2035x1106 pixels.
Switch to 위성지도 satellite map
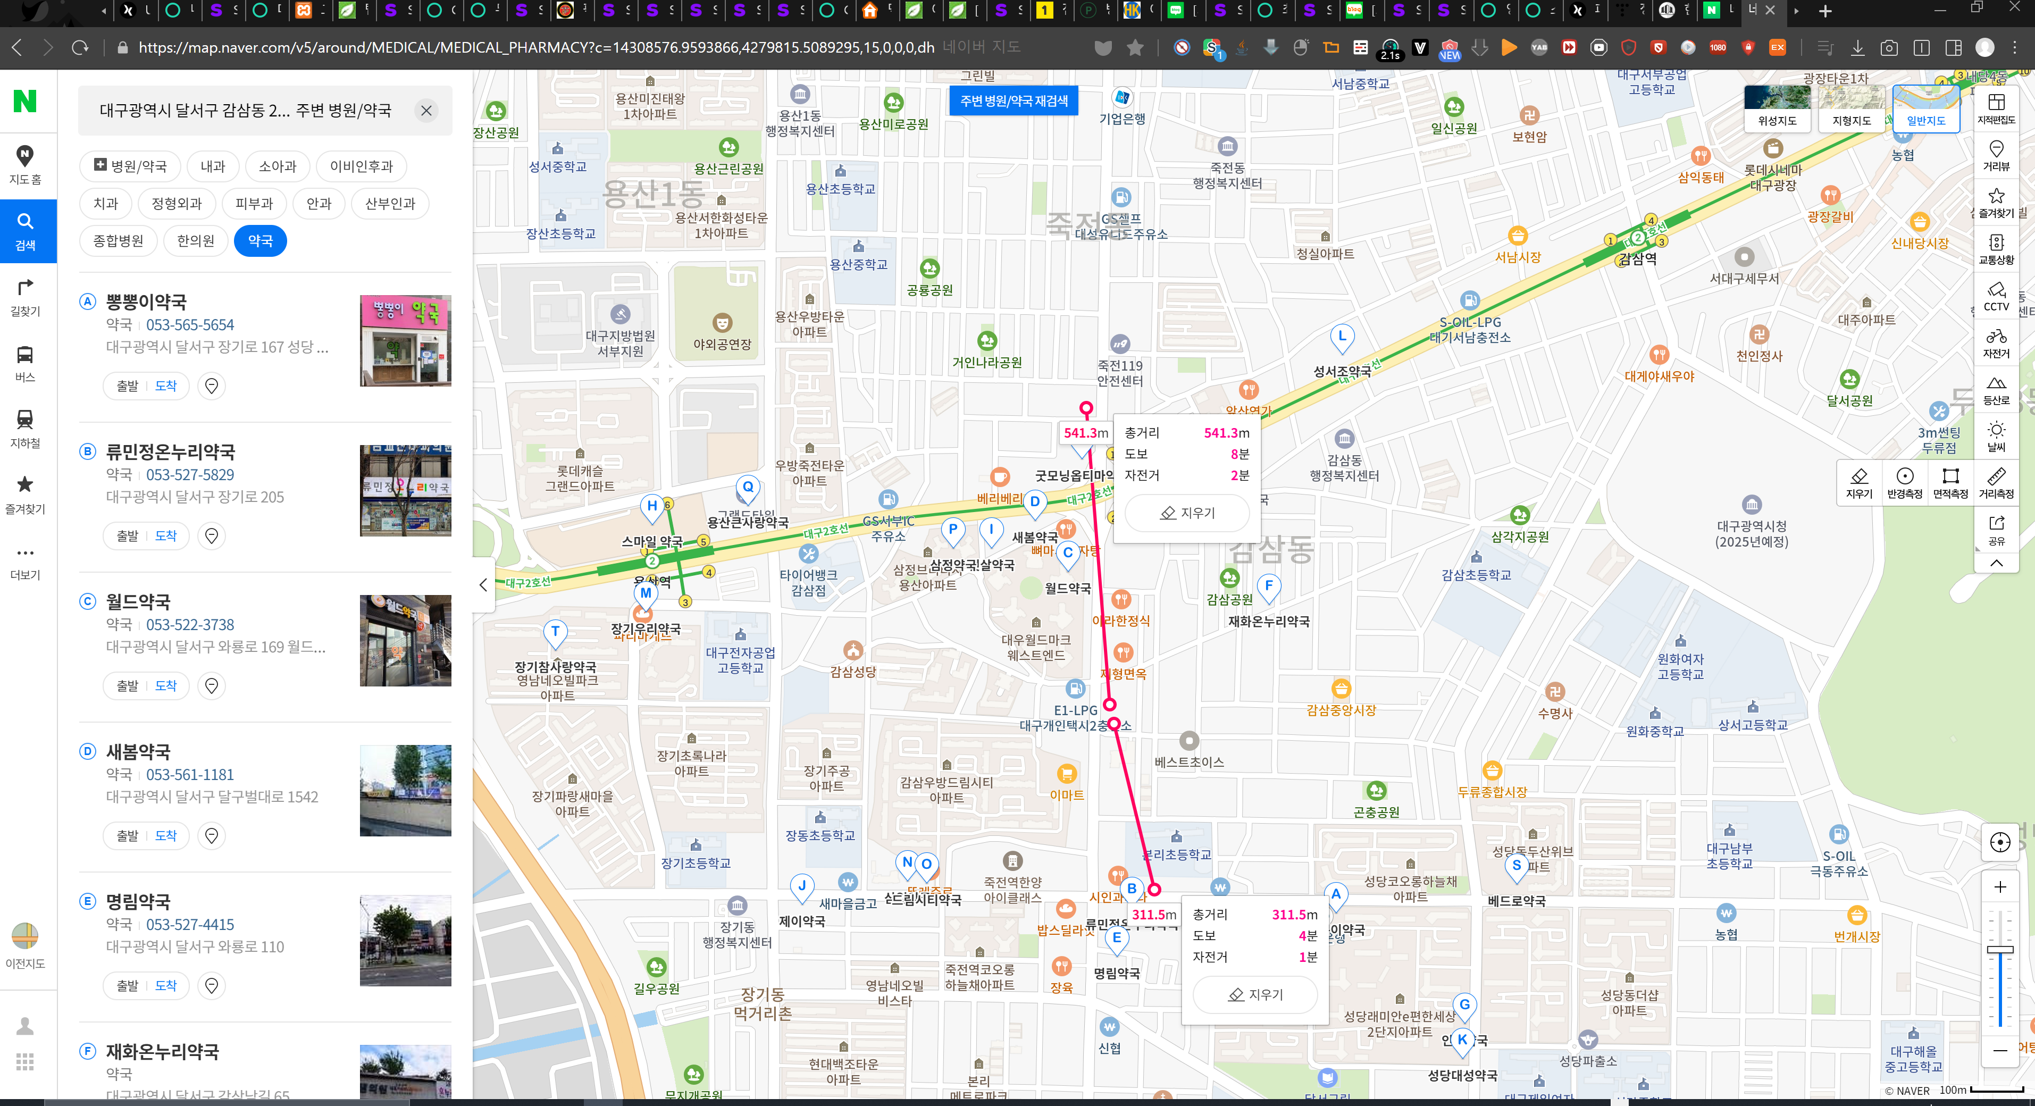(x=1777, y=108)
